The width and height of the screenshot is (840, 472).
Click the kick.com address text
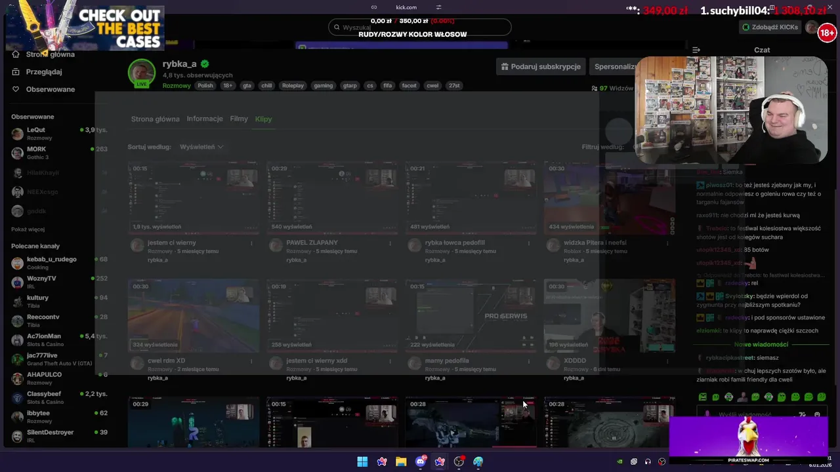[406, 7]
